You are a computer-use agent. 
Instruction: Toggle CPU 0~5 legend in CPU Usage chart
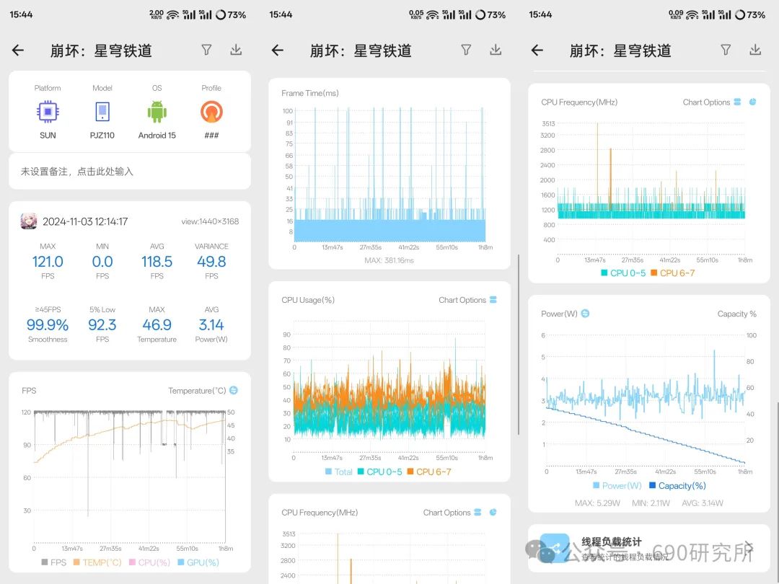tap(380, 472)
